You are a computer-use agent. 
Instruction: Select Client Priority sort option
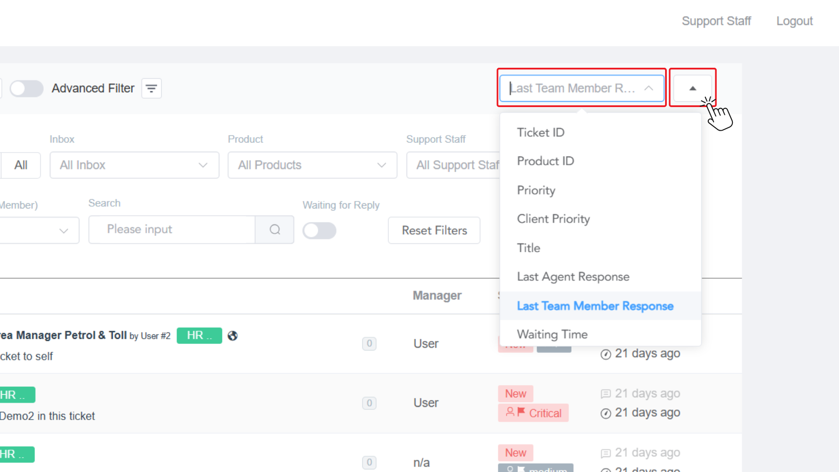[553, 219]
